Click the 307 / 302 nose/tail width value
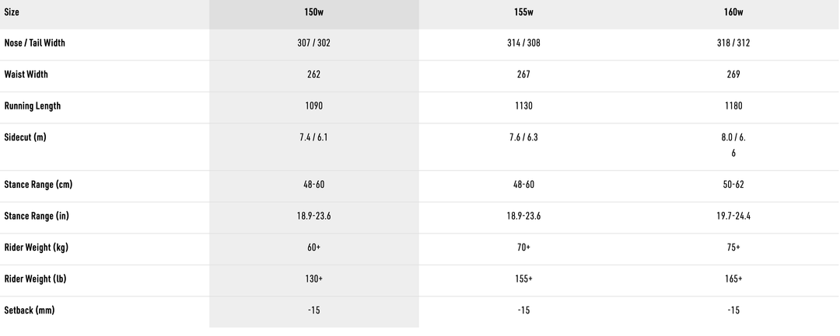Image resolution: width=840 pixels, height=336 pixels. (x=314, y=43)
